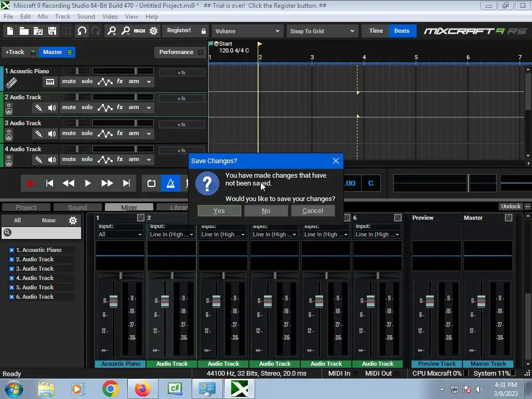Click the instrument image of Acoustic Piano track
Screen dimensions: 532x399
(11, 82)
